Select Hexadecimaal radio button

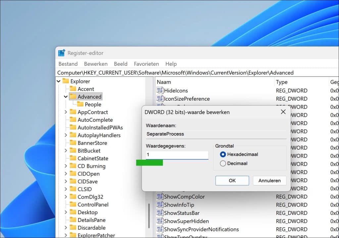223,154
